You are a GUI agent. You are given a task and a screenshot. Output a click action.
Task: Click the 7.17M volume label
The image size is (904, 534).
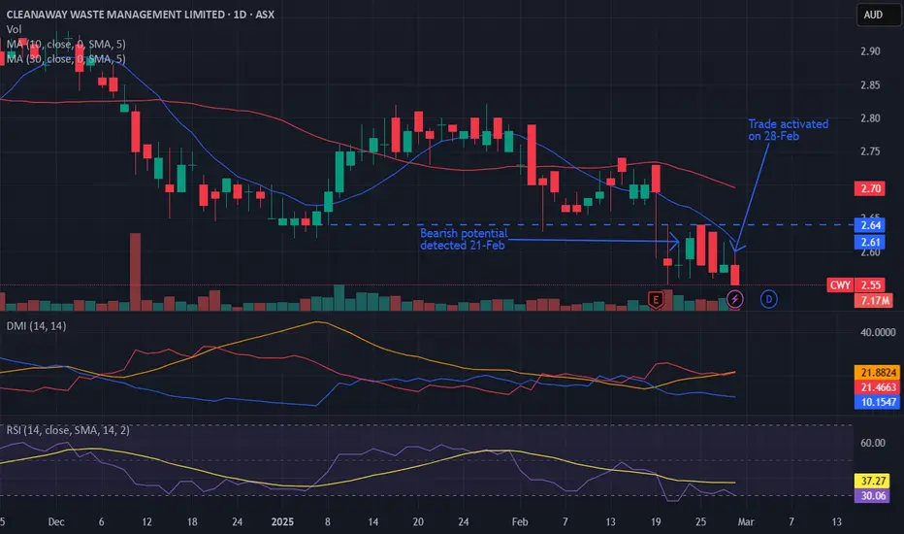pos(874,300)
